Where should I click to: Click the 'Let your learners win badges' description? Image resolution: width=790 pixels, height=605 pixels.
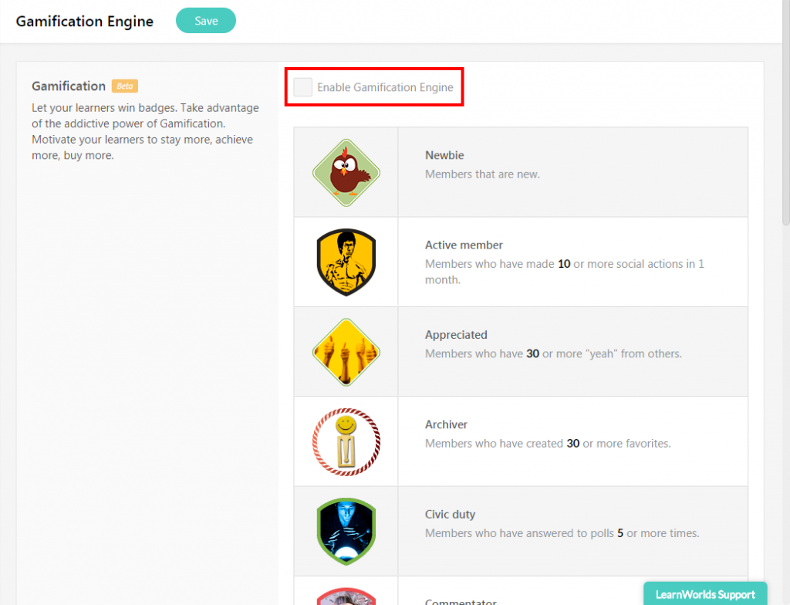point(146,132)
